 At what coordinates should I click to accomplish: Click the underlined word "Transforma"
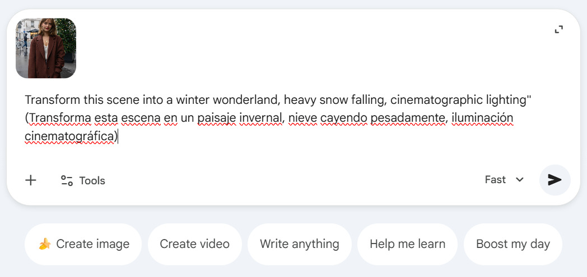coord(54,118)
